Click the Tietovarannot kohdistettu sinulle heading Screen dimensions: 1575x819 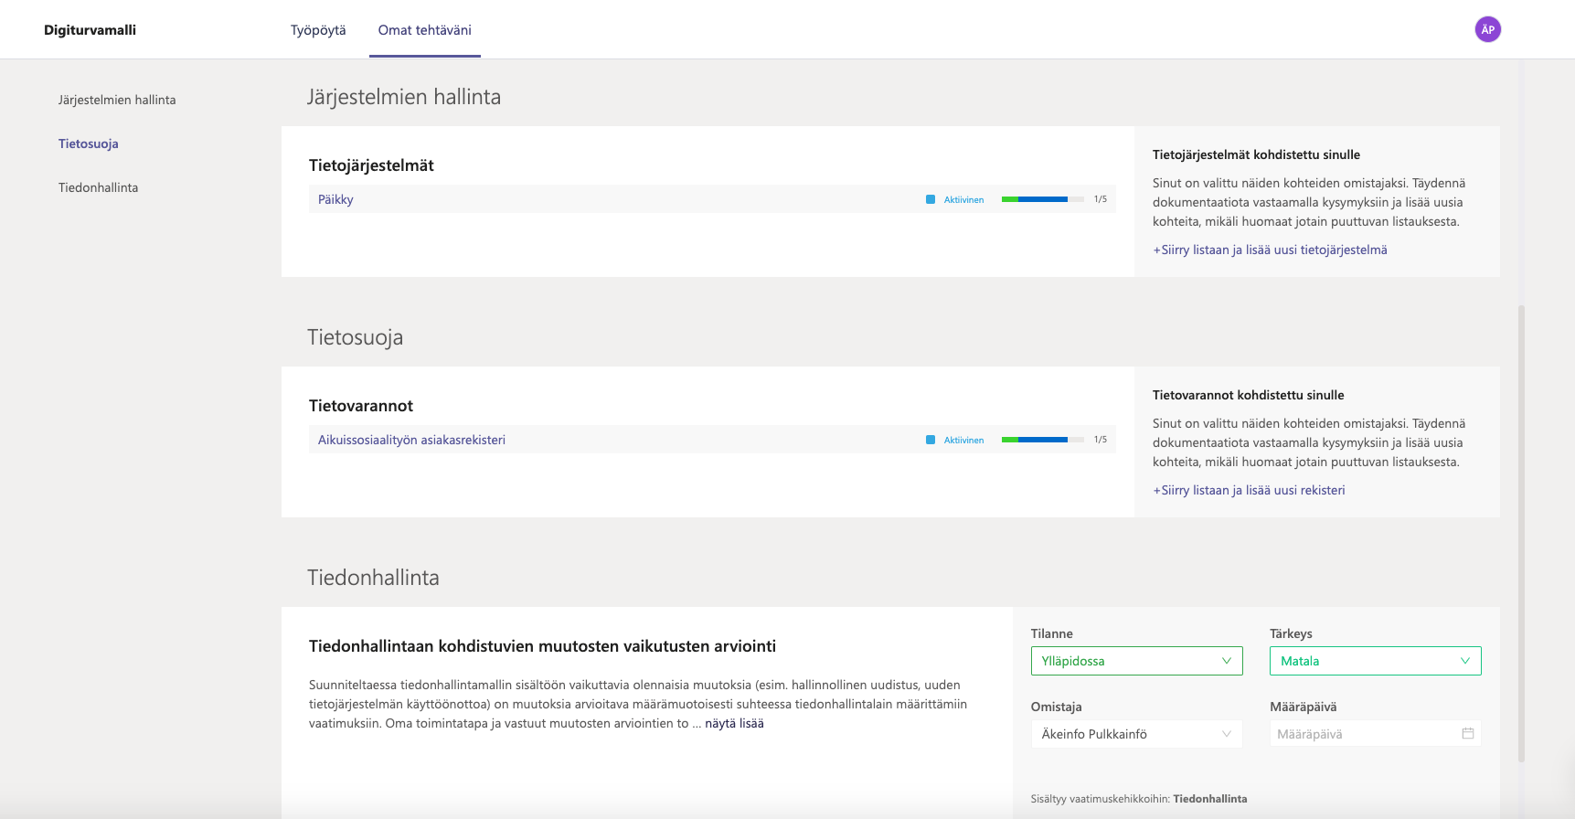pos(1248,395)
